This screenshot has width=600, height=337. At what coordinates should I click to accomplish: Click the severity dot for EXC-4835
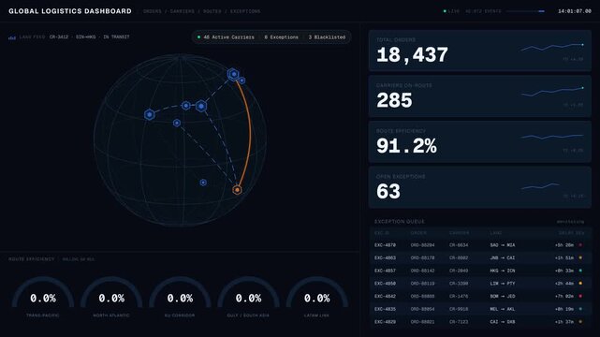pos(580,309)
